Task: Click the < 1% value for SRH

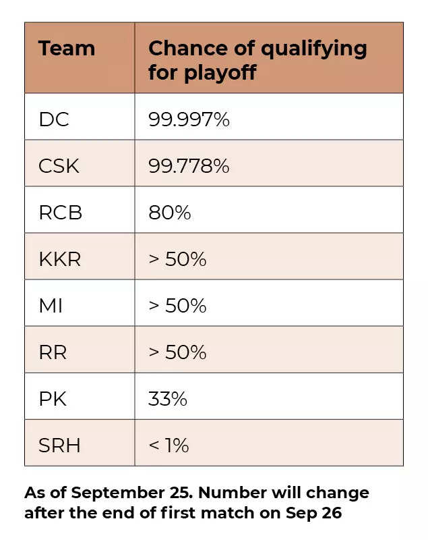Action: pyautogui.click(x=169, y=446)
